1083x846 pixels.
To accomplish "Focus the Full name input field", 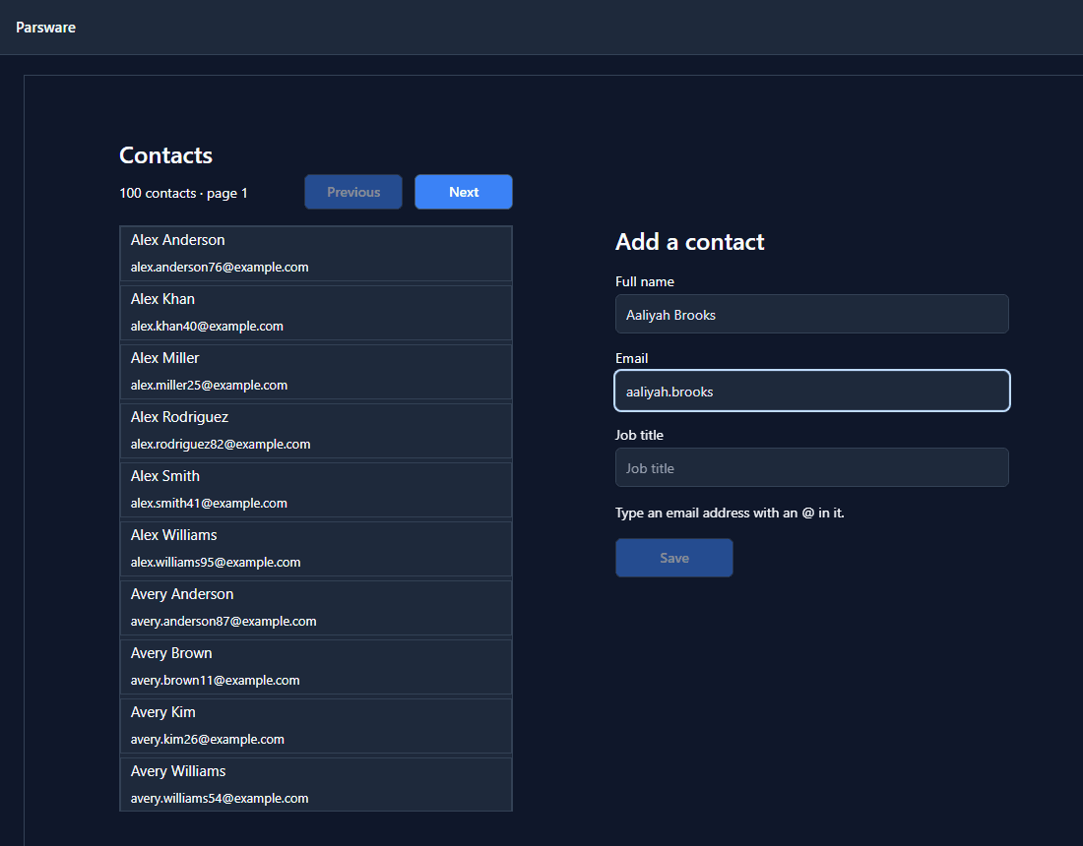I will pyautogui.click(x=811, y=314).
